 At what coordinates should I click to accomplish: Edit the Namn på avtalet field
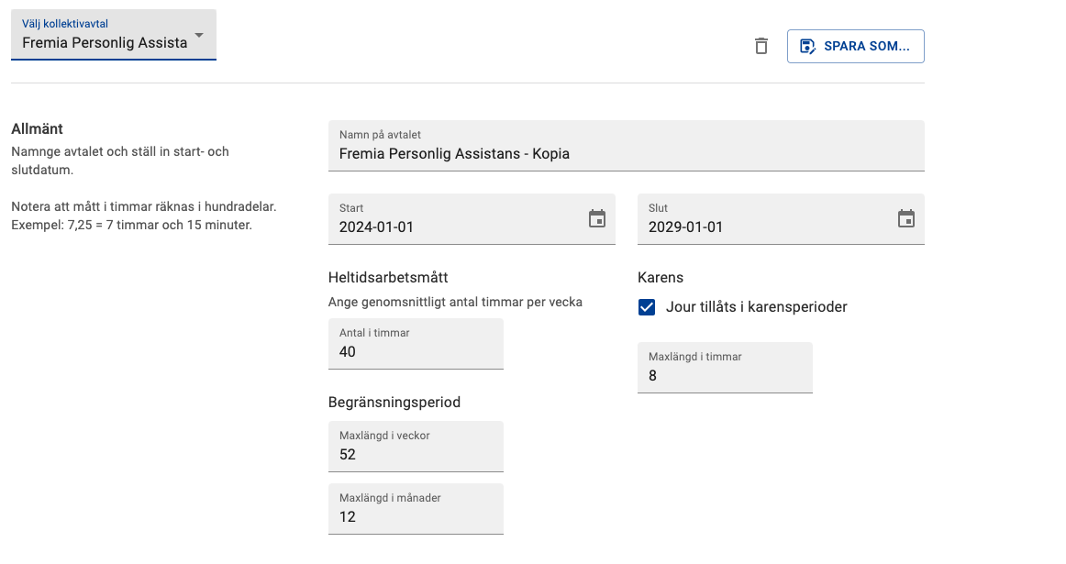click(x=626, y=146)
